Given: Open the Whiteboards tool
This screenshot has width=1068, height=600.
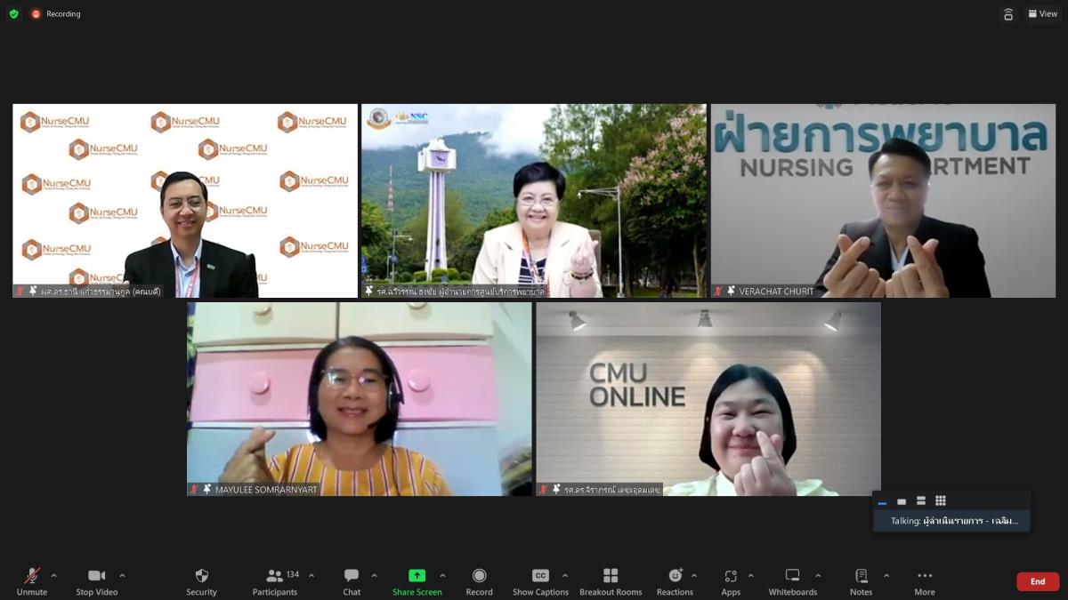Looking at the screenshot, I should (x=792, y=581).
